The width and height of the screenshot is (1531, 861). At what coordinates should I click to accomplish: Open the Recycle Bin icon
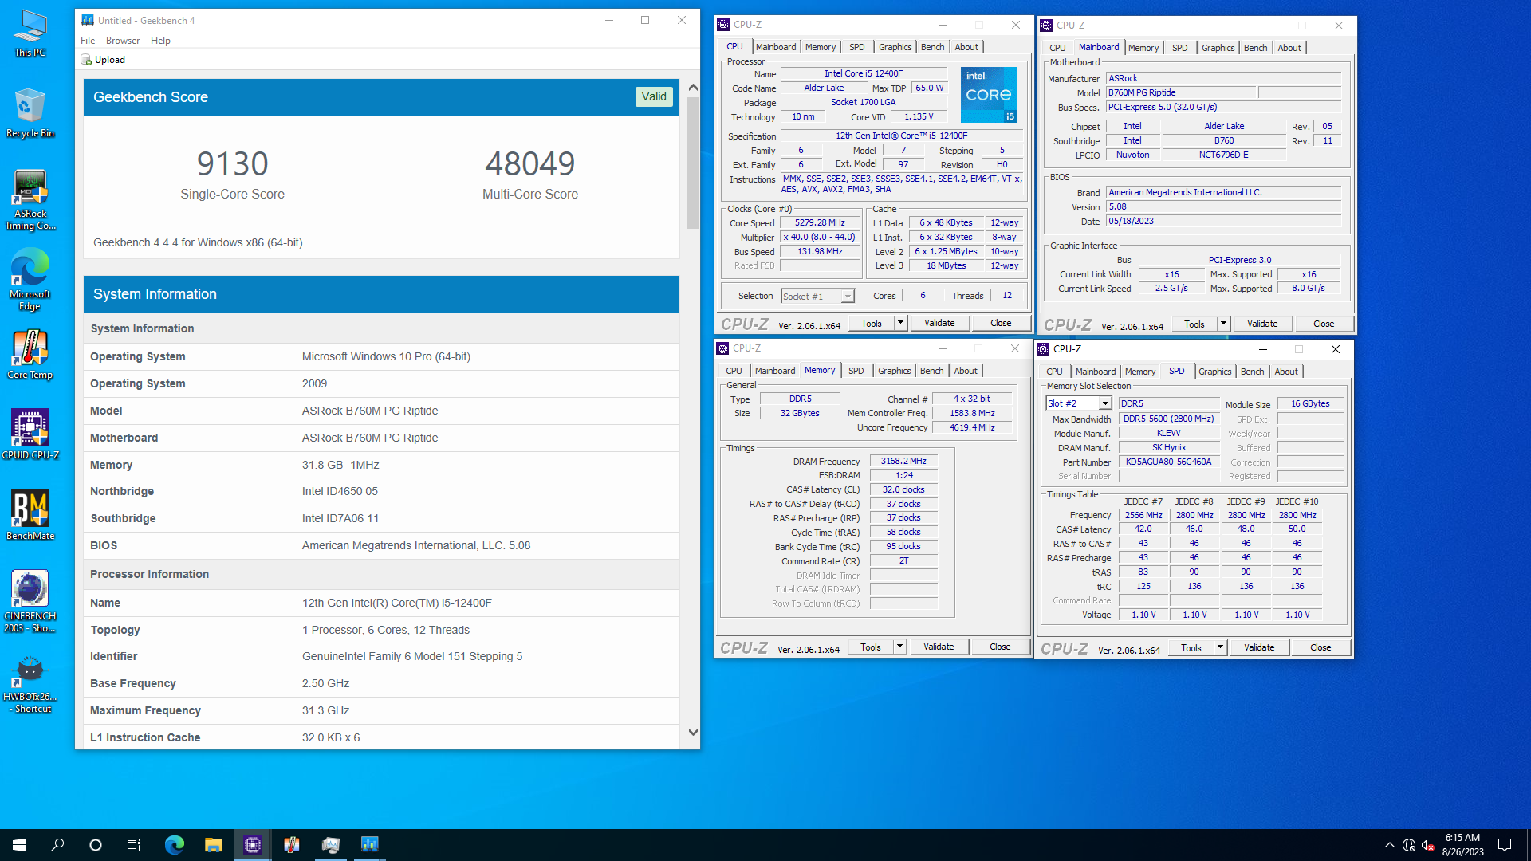coord(30,113)
